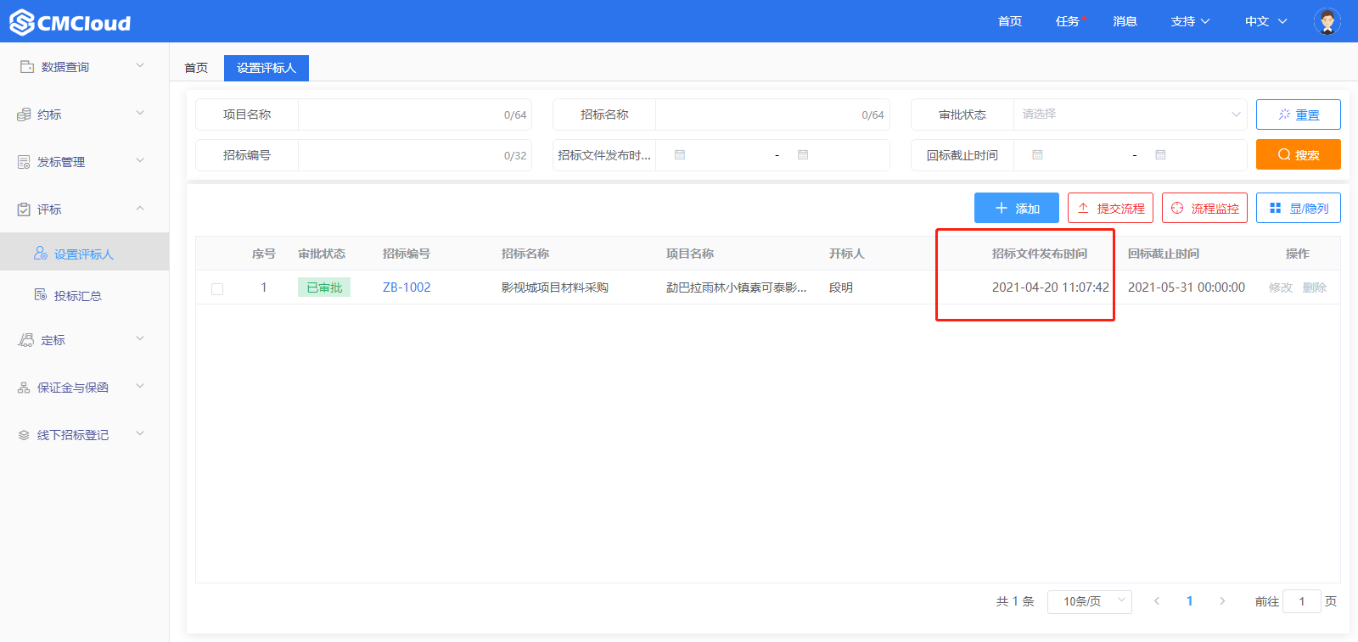Screen dimensions: 1358x642
Task: Click the 发标管理 sidebar icon
Action: (24, 162)
